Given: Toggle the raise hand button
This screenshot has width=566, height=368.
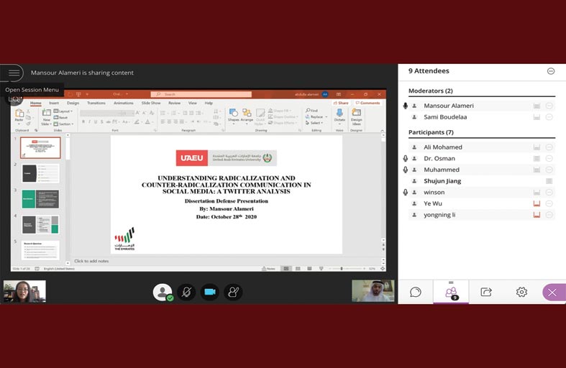Looking at the screenshot, I should click(x=232, y=292).
